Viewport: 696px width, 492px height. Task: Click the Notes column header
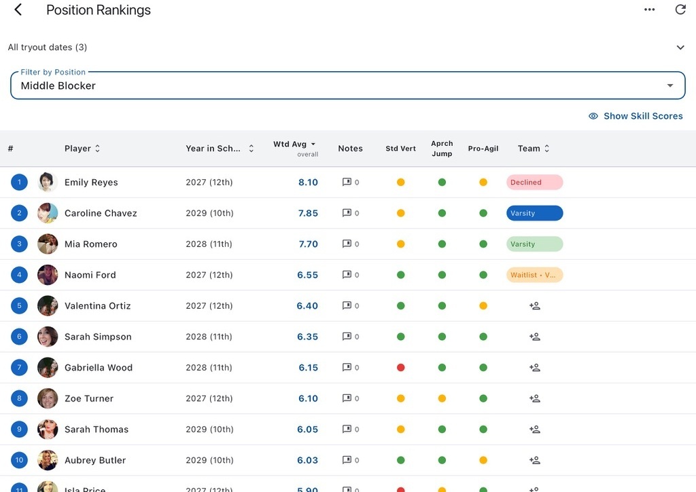350,149
